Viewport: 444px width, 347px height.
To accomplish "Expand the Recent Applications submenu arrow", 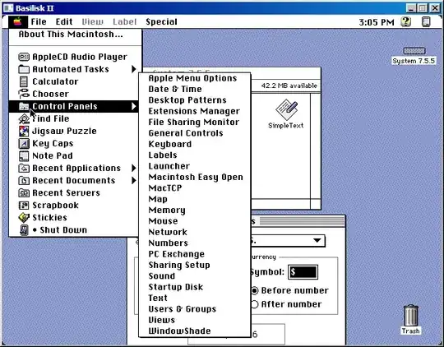I will coord(134,169).
